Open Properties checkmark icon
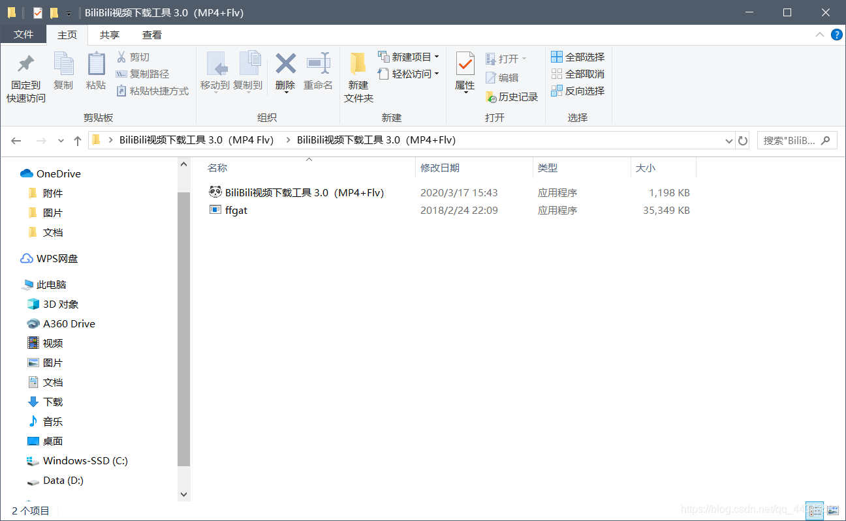The image size is (846, 521). coord(465,64)
